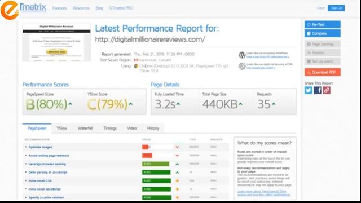Image resolution: width=361 pixels, height=203 pixels.
Task: Click diamond icon on Inline small JavaScript row
Action: click(x=177, y=189)
